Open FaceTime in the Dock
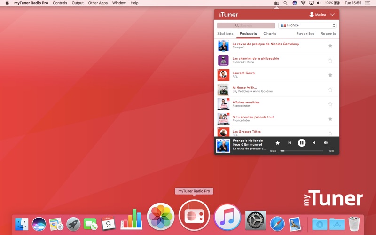Image resolution: width=376 pixels, height=235 pixels. pos(90,224)
